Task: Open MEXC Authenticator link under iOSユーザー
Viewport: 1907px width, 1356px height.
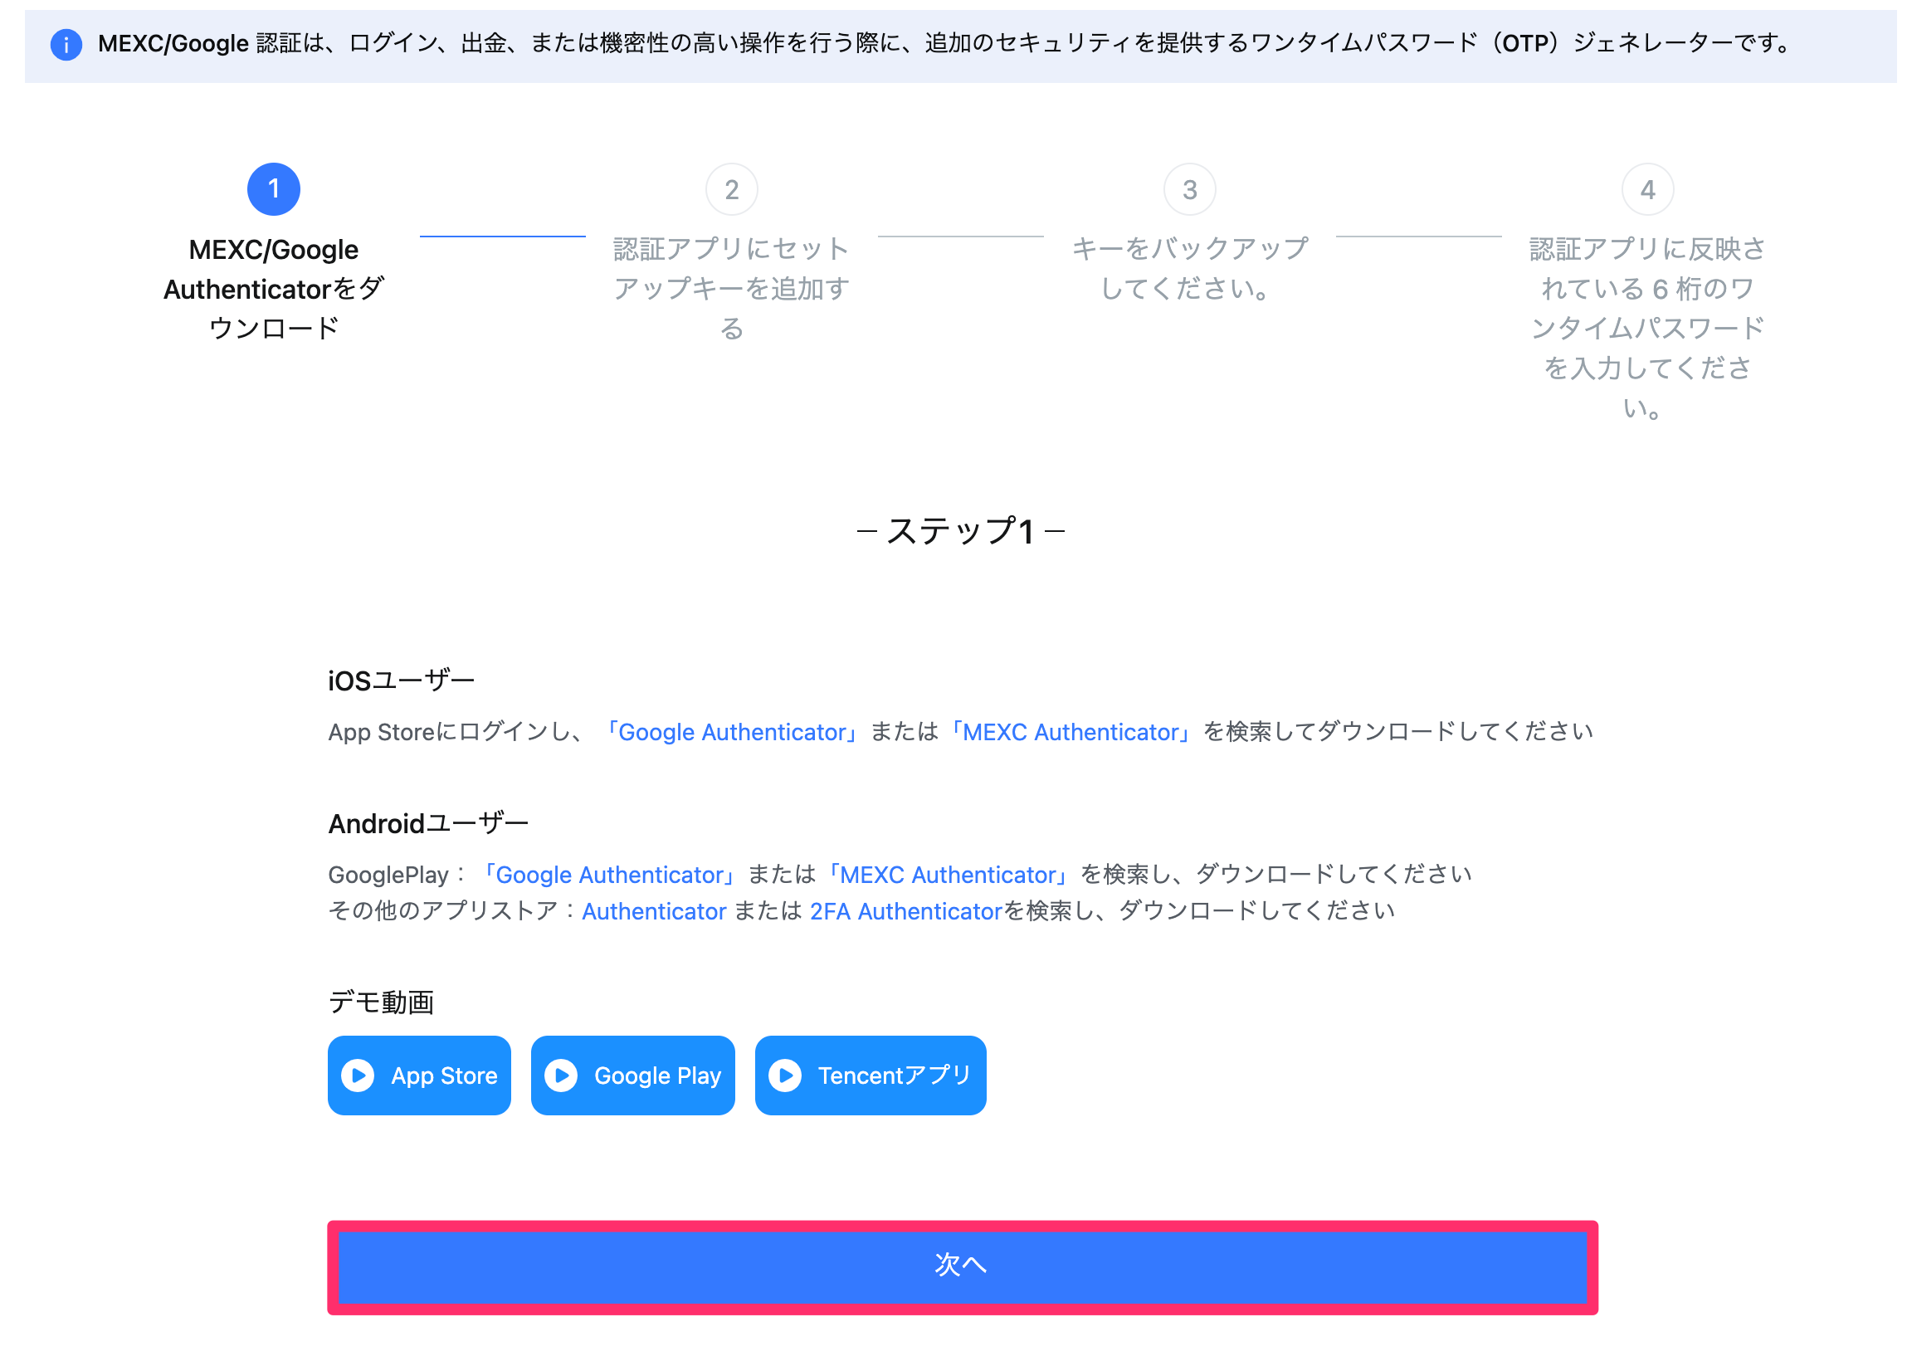Action: coord(1071,732)
